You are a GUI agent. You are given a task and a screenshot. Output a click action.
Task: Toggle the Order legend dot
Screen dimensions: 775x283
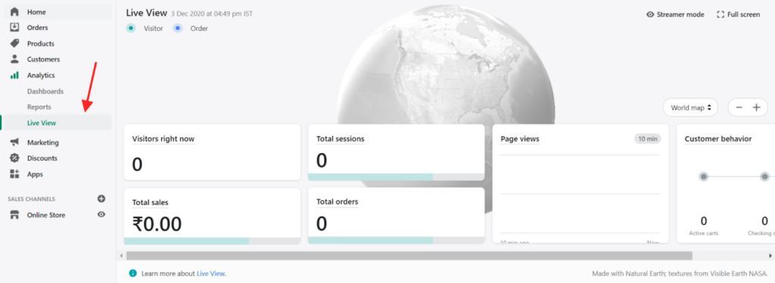177,28
